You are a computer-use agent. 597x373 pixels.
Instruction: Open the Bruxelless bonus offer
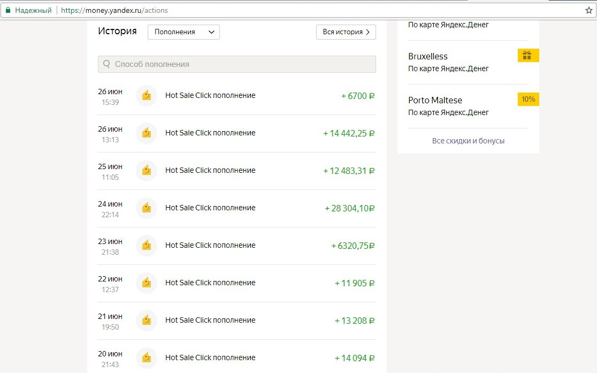coord(428,56)
